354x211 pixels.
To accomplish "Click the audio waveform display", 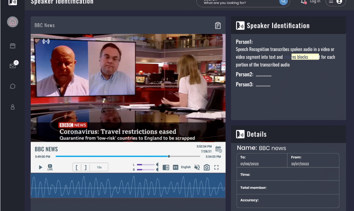I will point(128,186).
